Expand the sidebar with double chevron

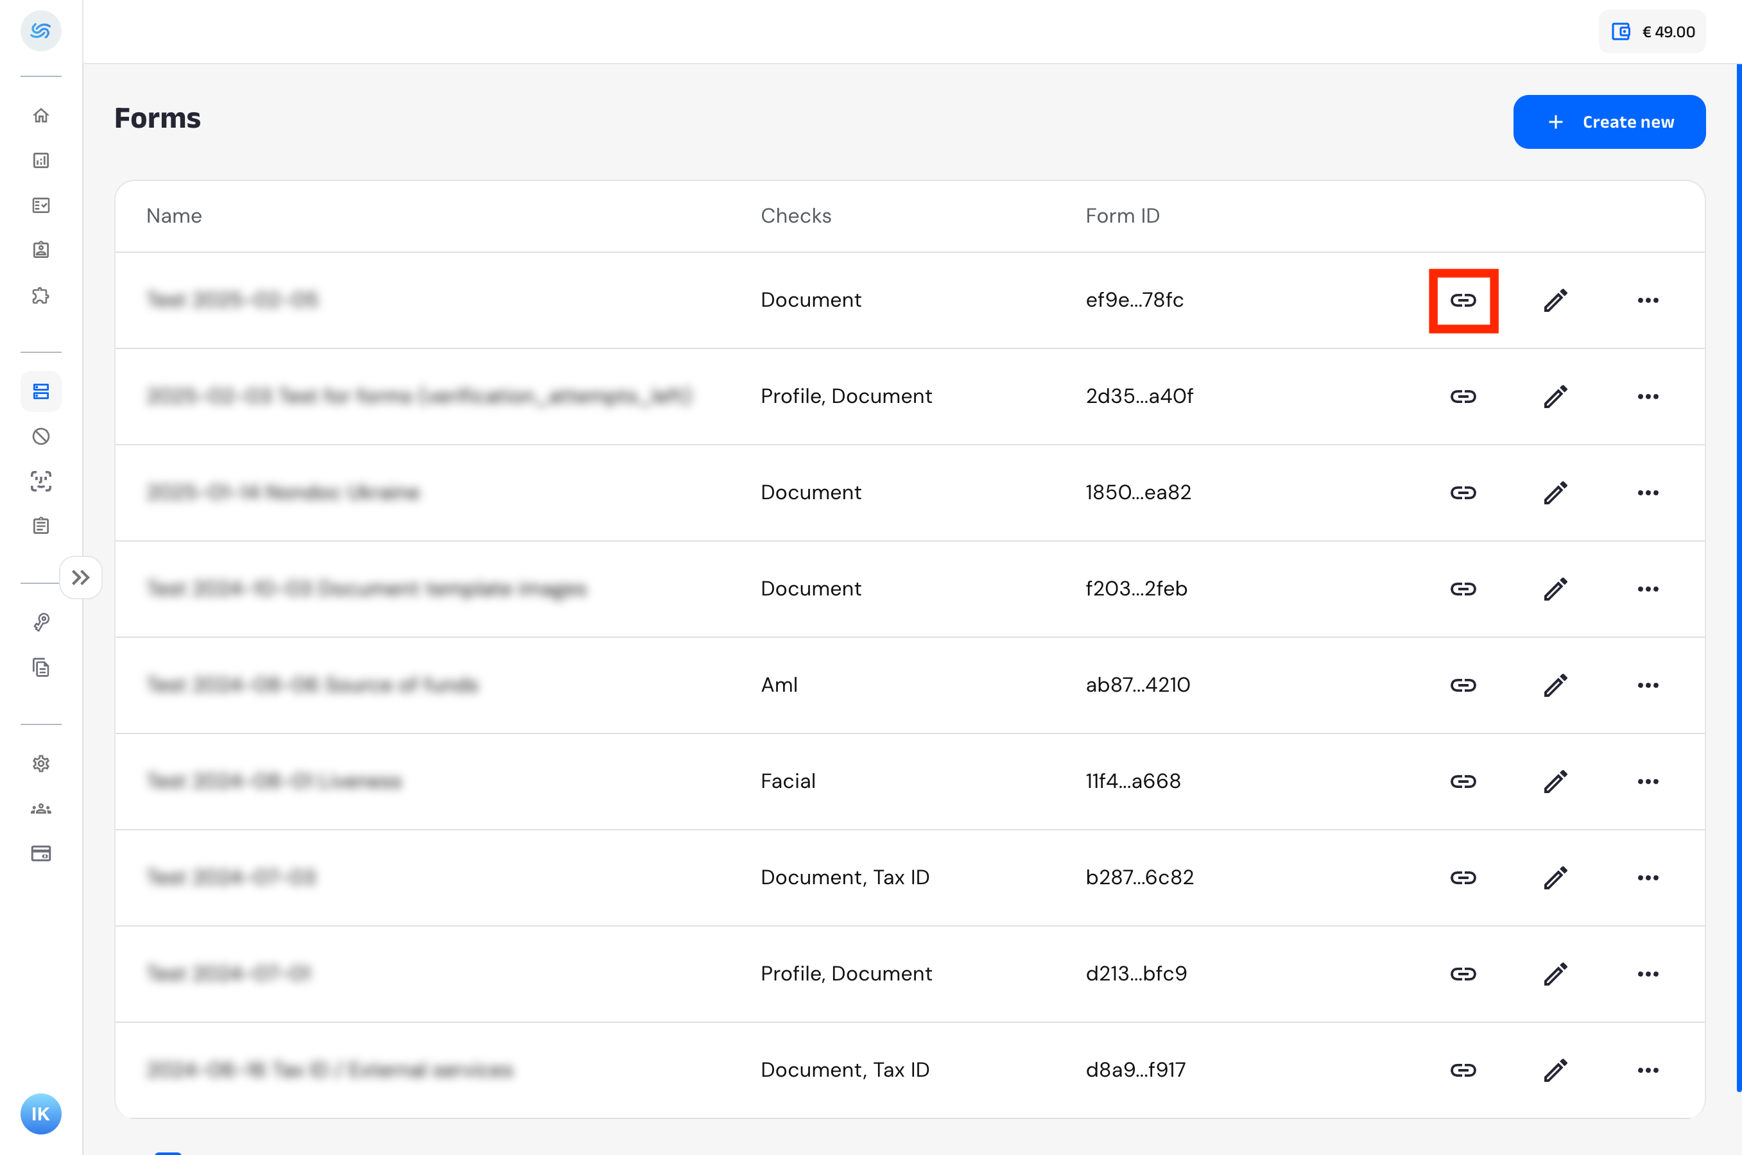tap(81, 577)
